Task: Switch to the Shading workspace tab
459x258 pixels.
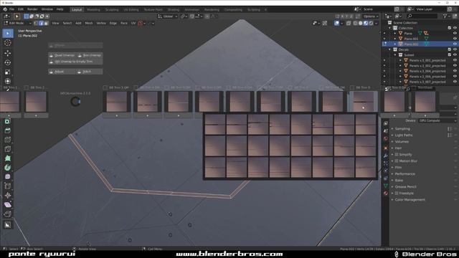Action: pos(174,9)
